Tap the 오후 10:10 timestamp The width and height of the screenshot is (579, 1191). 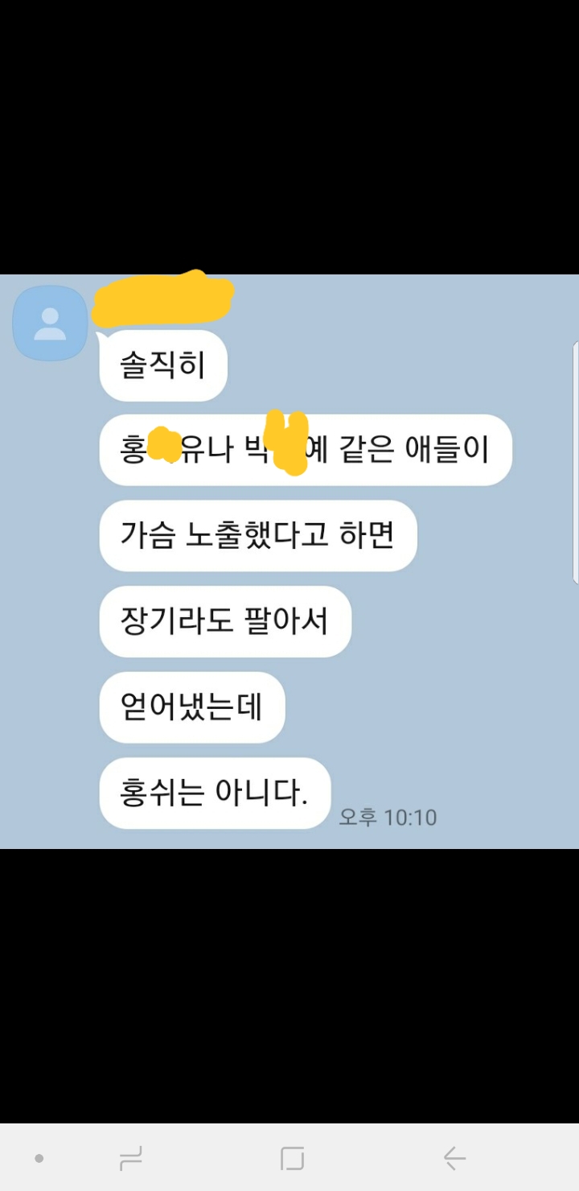click(388, 817)
